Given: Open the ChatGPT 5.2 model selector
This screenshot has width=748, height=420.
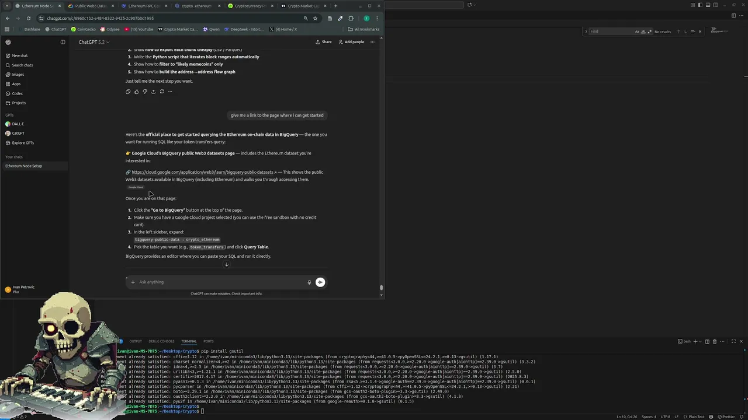Looking at the screenshot, I should click(x=94, y=42).
